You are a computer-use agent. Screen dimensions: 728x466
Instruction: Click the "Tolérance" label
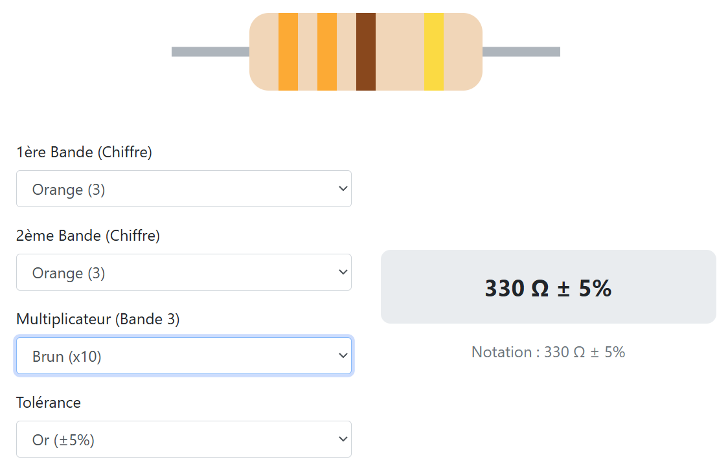(x=49, y=403)
